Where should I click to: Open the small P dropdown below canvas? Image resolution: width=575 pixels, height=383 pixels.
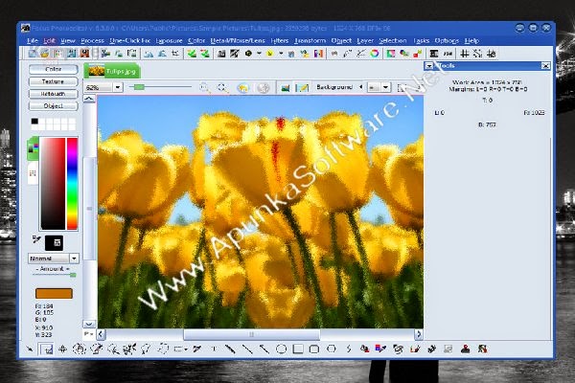[x=88, y=334]
